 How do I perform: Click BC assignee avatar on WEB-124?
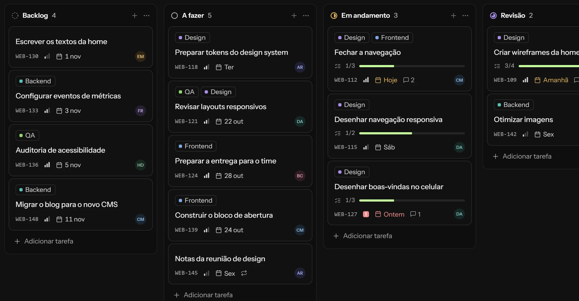coord(300,176)
